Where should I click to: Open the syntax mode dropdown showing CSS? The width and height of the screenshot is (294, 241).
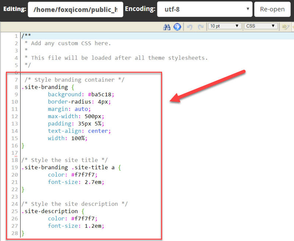(262, 26)
